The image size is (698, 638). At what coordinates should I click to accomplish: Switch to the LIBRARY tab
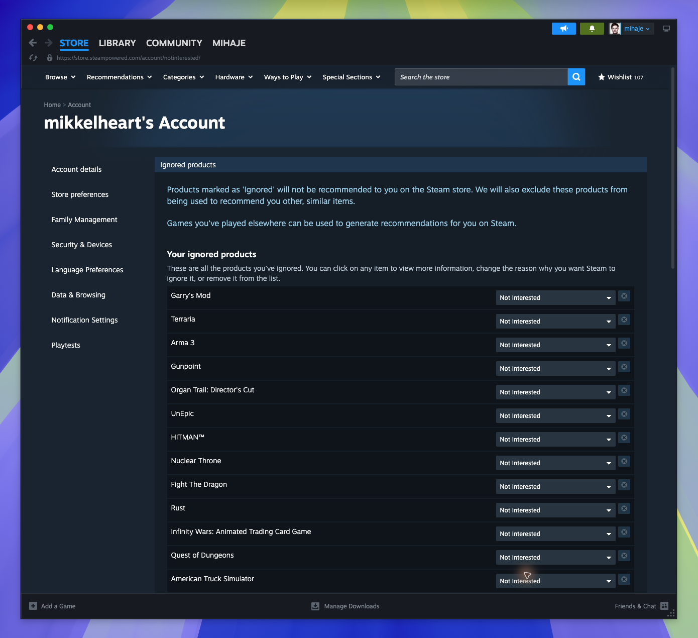pyautogui.click(x=118, y=43)
